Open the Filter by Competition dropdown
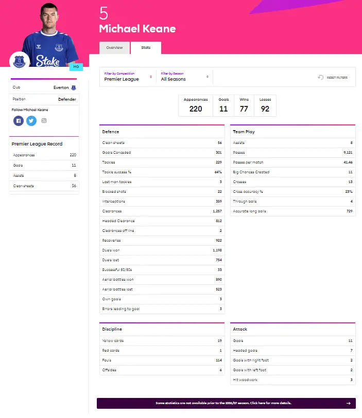This screenshot has width=362, height=418. 128,77
